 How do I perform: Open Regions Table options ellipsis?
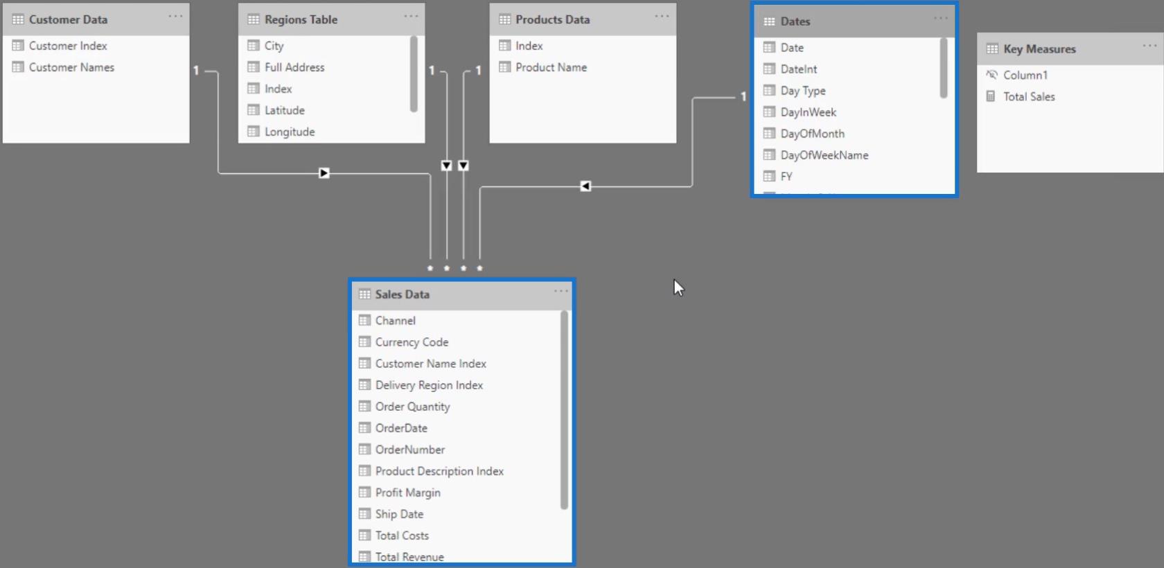click(412, 16)
